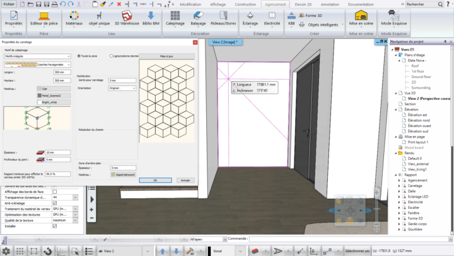
Task: Expand the Carrelage report node
Action: pos(399,186)
